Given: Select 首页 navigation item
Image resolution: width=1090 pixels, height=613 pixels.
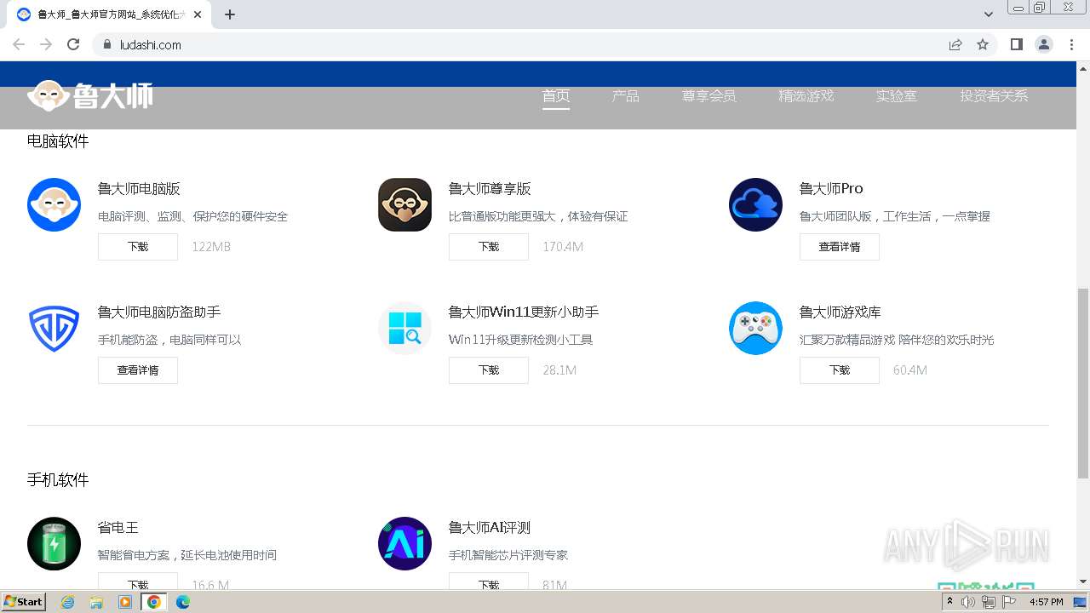Looking at the screenshot, I should pyautogui.click(x=556, y=96).
